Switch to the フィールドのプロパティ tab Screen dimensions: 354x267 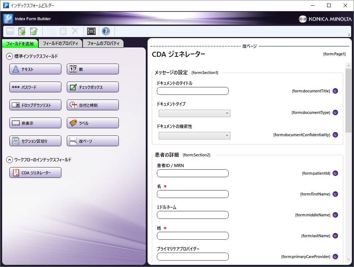pos(60,43)
